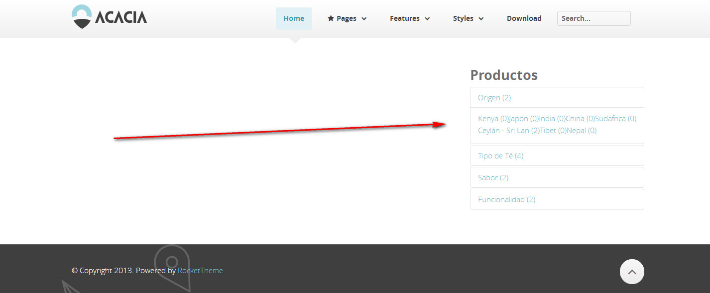The height and width of the screenshot is (293, 710).
Task: Expand the Sabor (2) section
Action: coord(557,177)
